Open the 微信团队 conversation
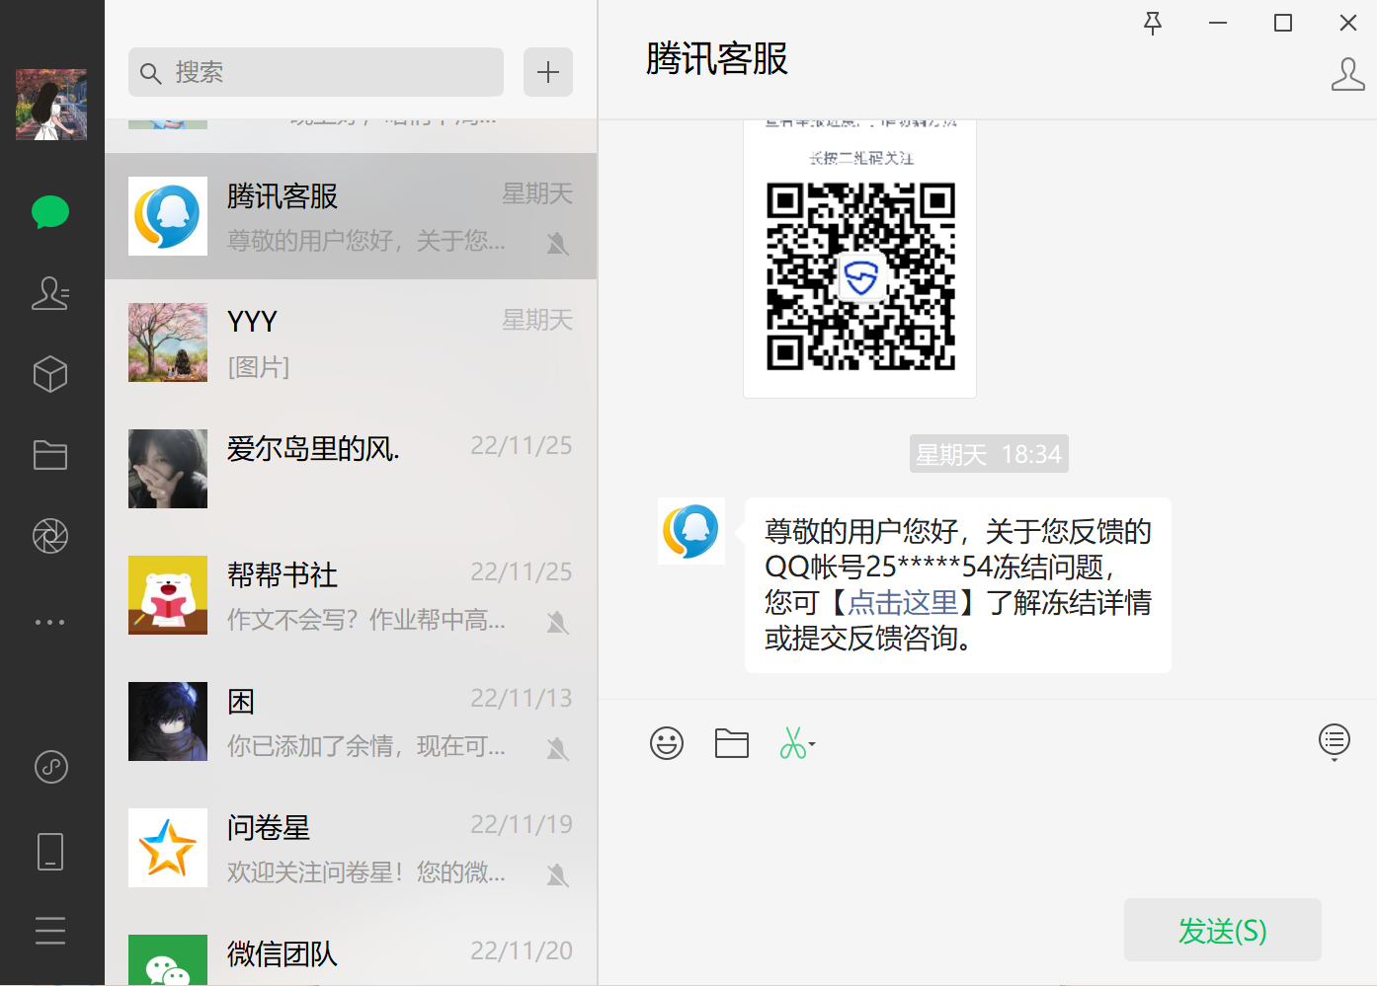The image size is (1377, 986). click(351, 948)
